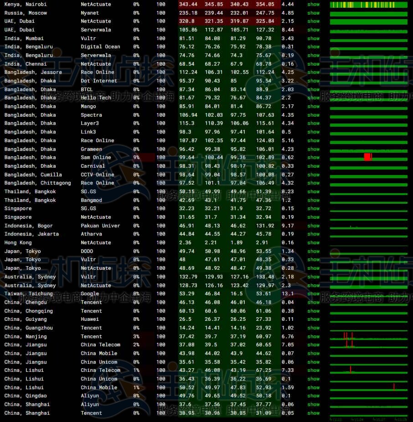Click Kenya Nairobi latency graph bar
Image resolution: width=413 pixels, height=422 pixels.
tap(369, 5)
